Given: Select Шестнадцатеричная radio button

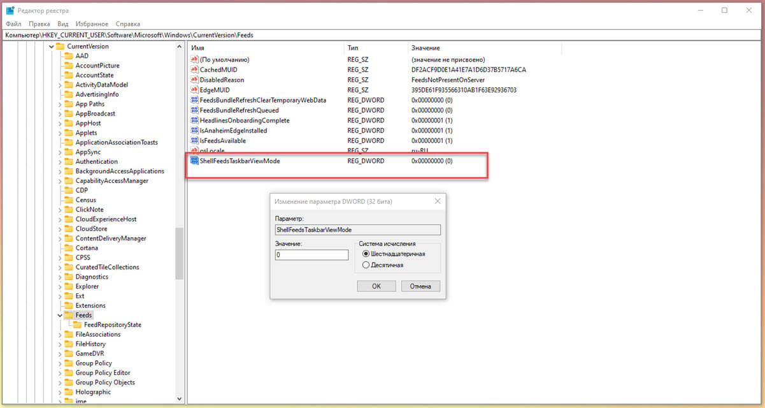Looking at the screenshot, I should (366, 254).
